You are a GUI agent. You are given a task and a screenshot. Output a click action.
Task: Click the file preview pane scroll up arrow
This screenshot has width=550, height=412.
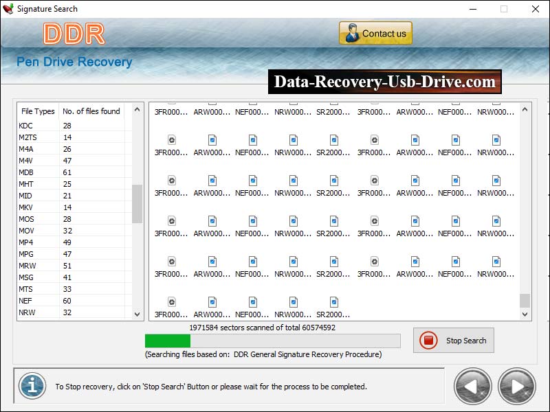point(525,110)
